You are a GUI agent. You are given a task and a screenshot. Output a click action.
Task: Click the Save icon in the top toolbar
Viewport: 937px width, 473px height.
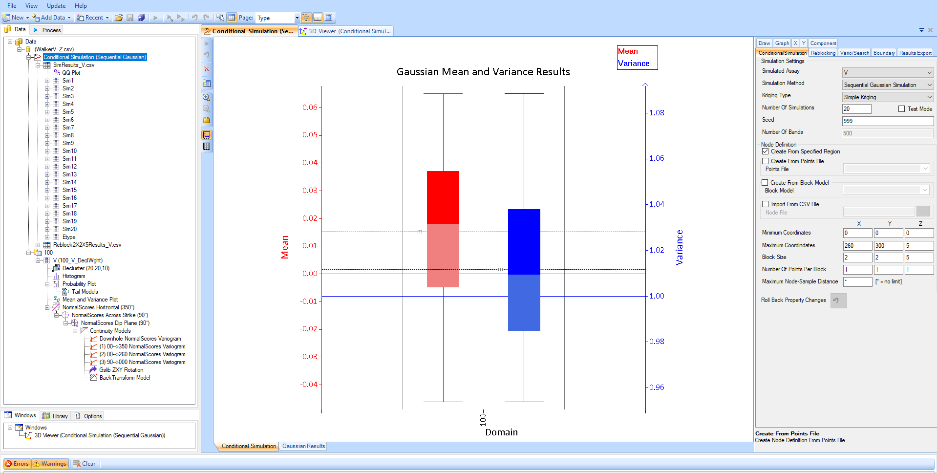point(129,18)
